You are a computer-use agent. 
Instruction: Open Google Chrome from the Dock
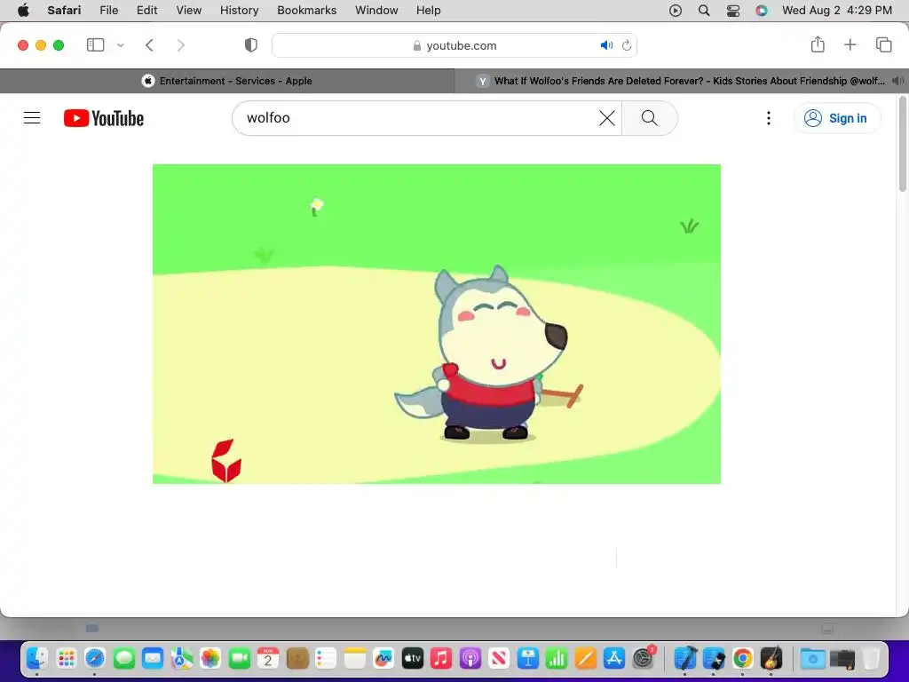[x=743, y=659]
